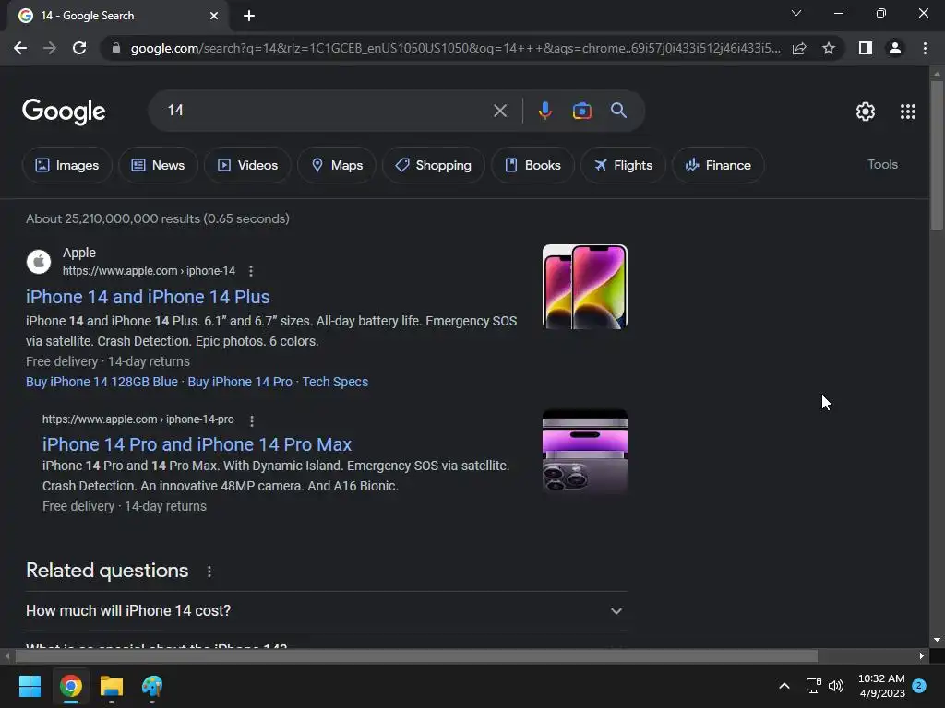Filter results by Books
Viewport: 945px width, 708px height.
532,165
